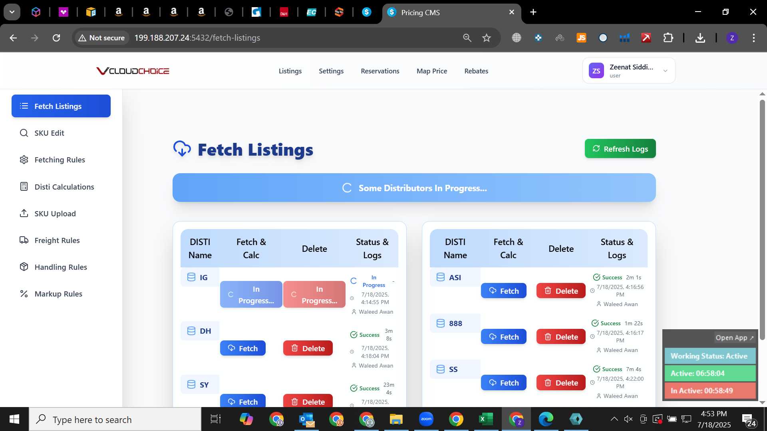Screen dimensions: 767x431
Task: Click the address bar URL
Action: (x=197, y=38)
